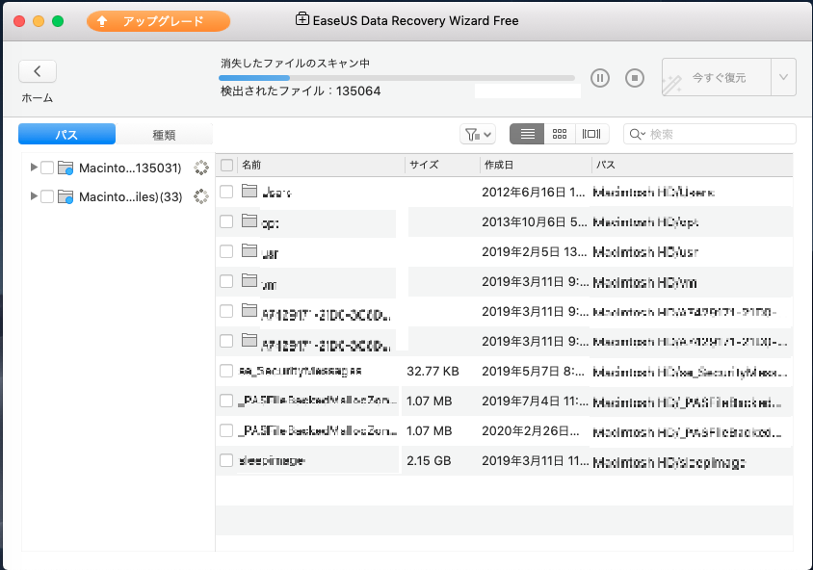Open the recover button dropdown arrow
Image resolution: width=813 pixels, height=570 pixels.
[x=783, y=77]
